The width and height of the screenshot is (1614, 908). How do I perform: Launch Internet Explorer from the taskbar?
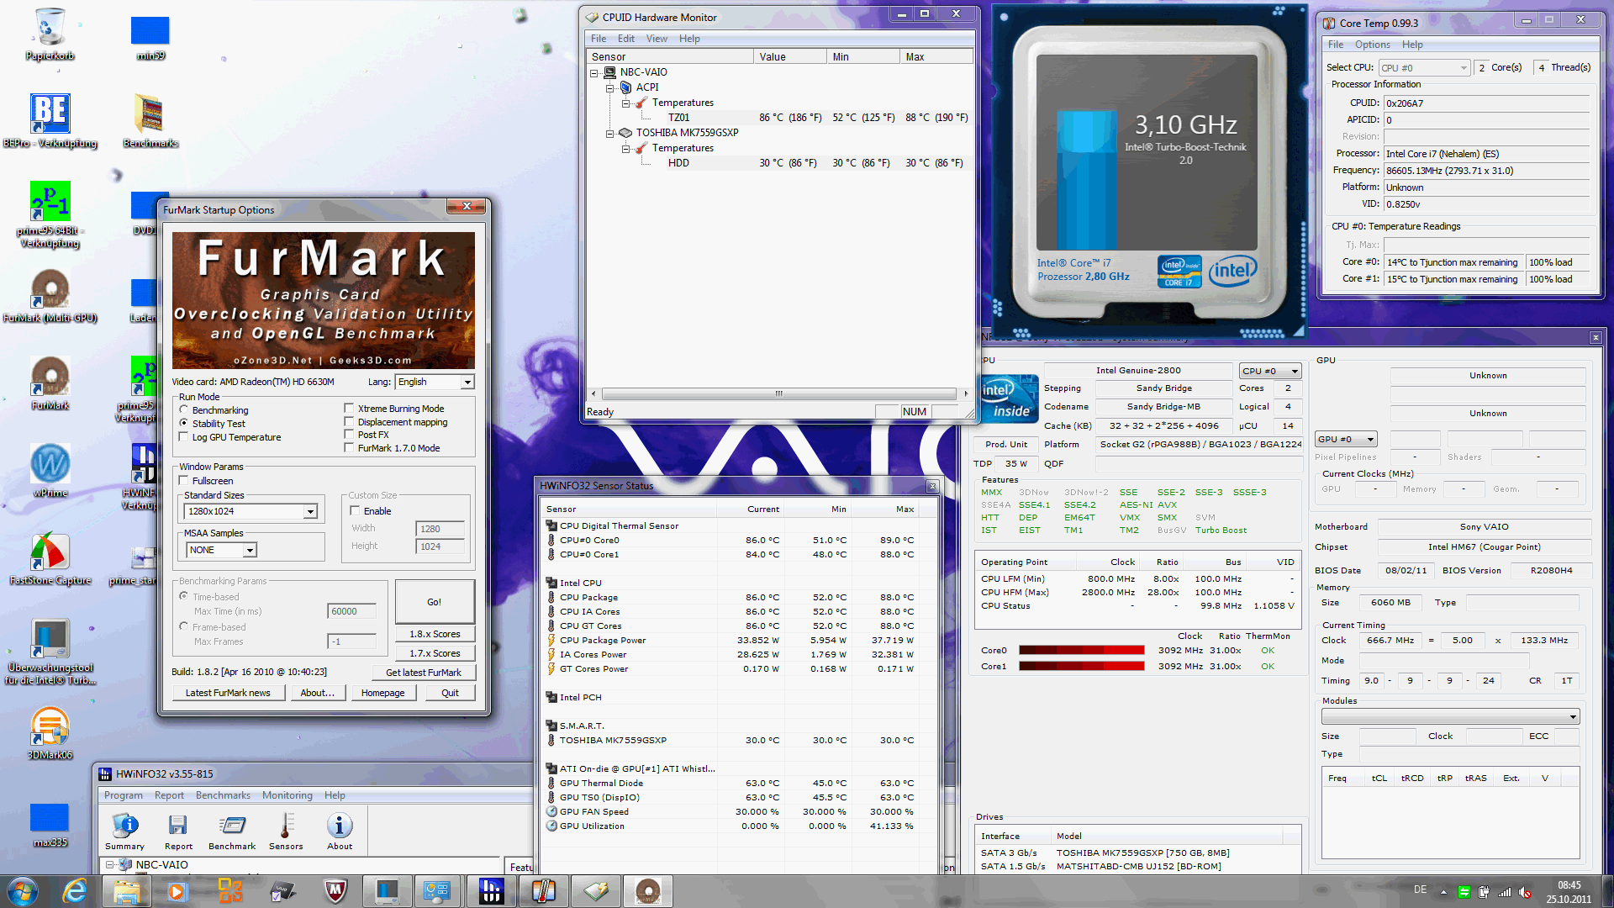click(x=74, y=891)
